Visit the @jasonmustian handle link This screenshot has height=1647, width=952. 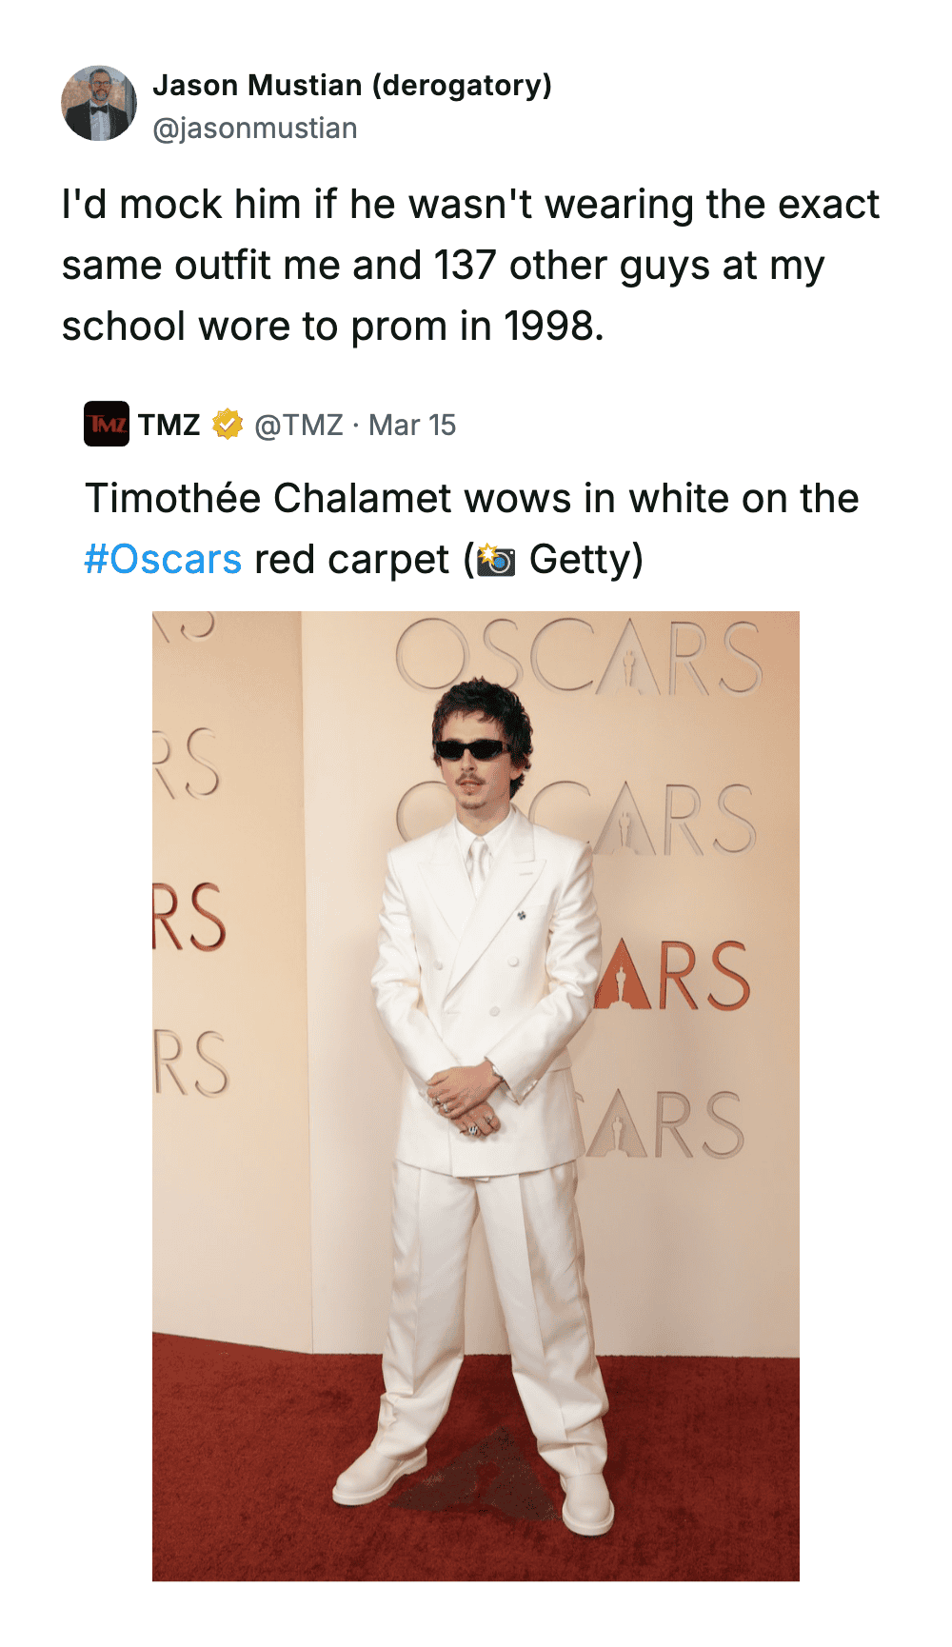coord(255,129)
